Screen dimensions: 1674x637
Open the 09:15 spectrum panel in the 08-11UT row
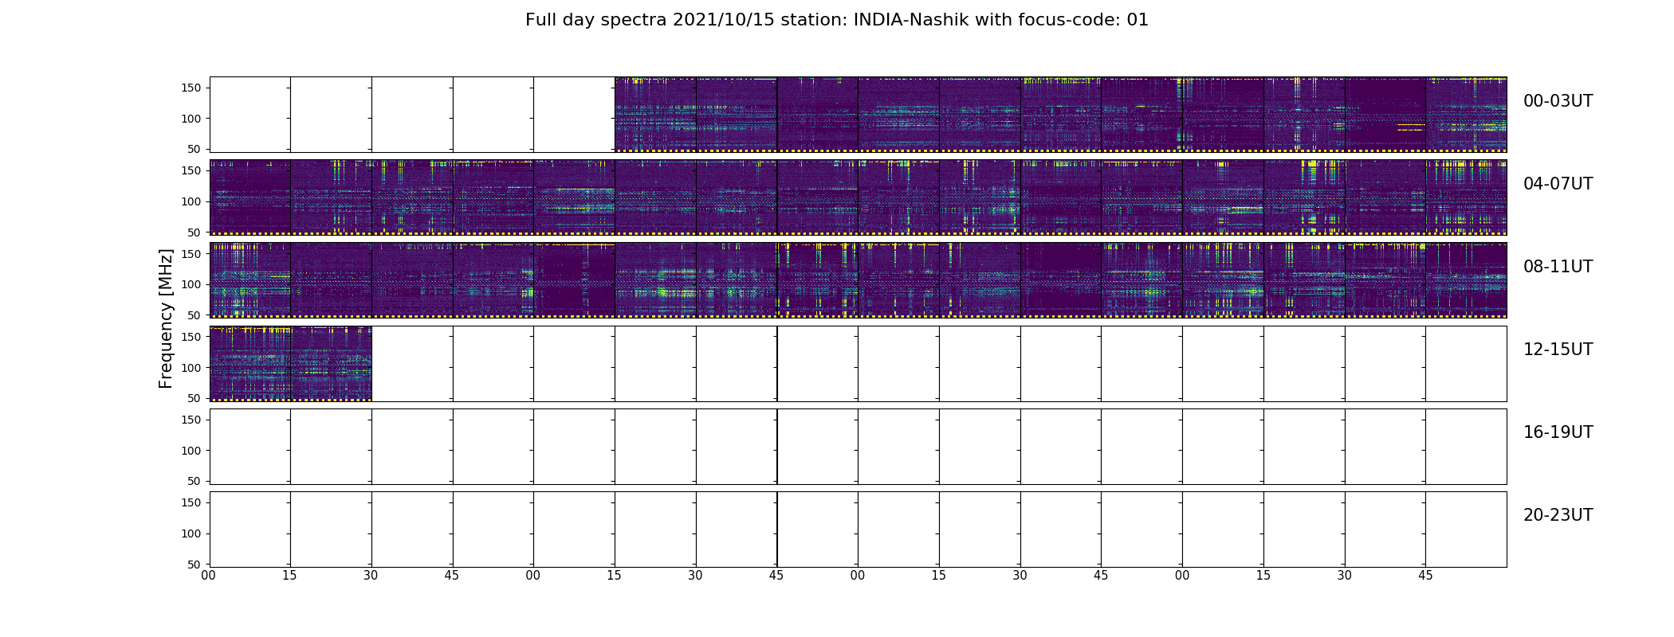coord(655,280)
